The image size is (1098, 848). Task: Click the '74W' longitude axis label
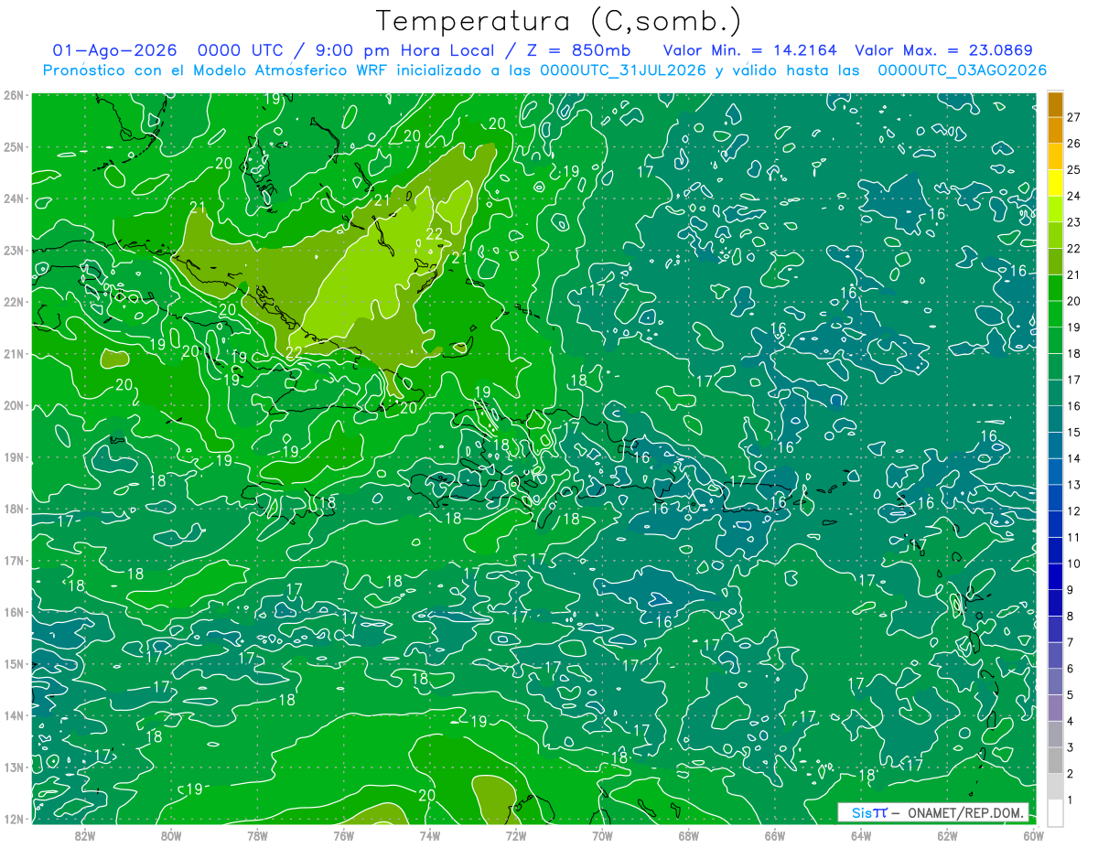(x=430, y=835)
